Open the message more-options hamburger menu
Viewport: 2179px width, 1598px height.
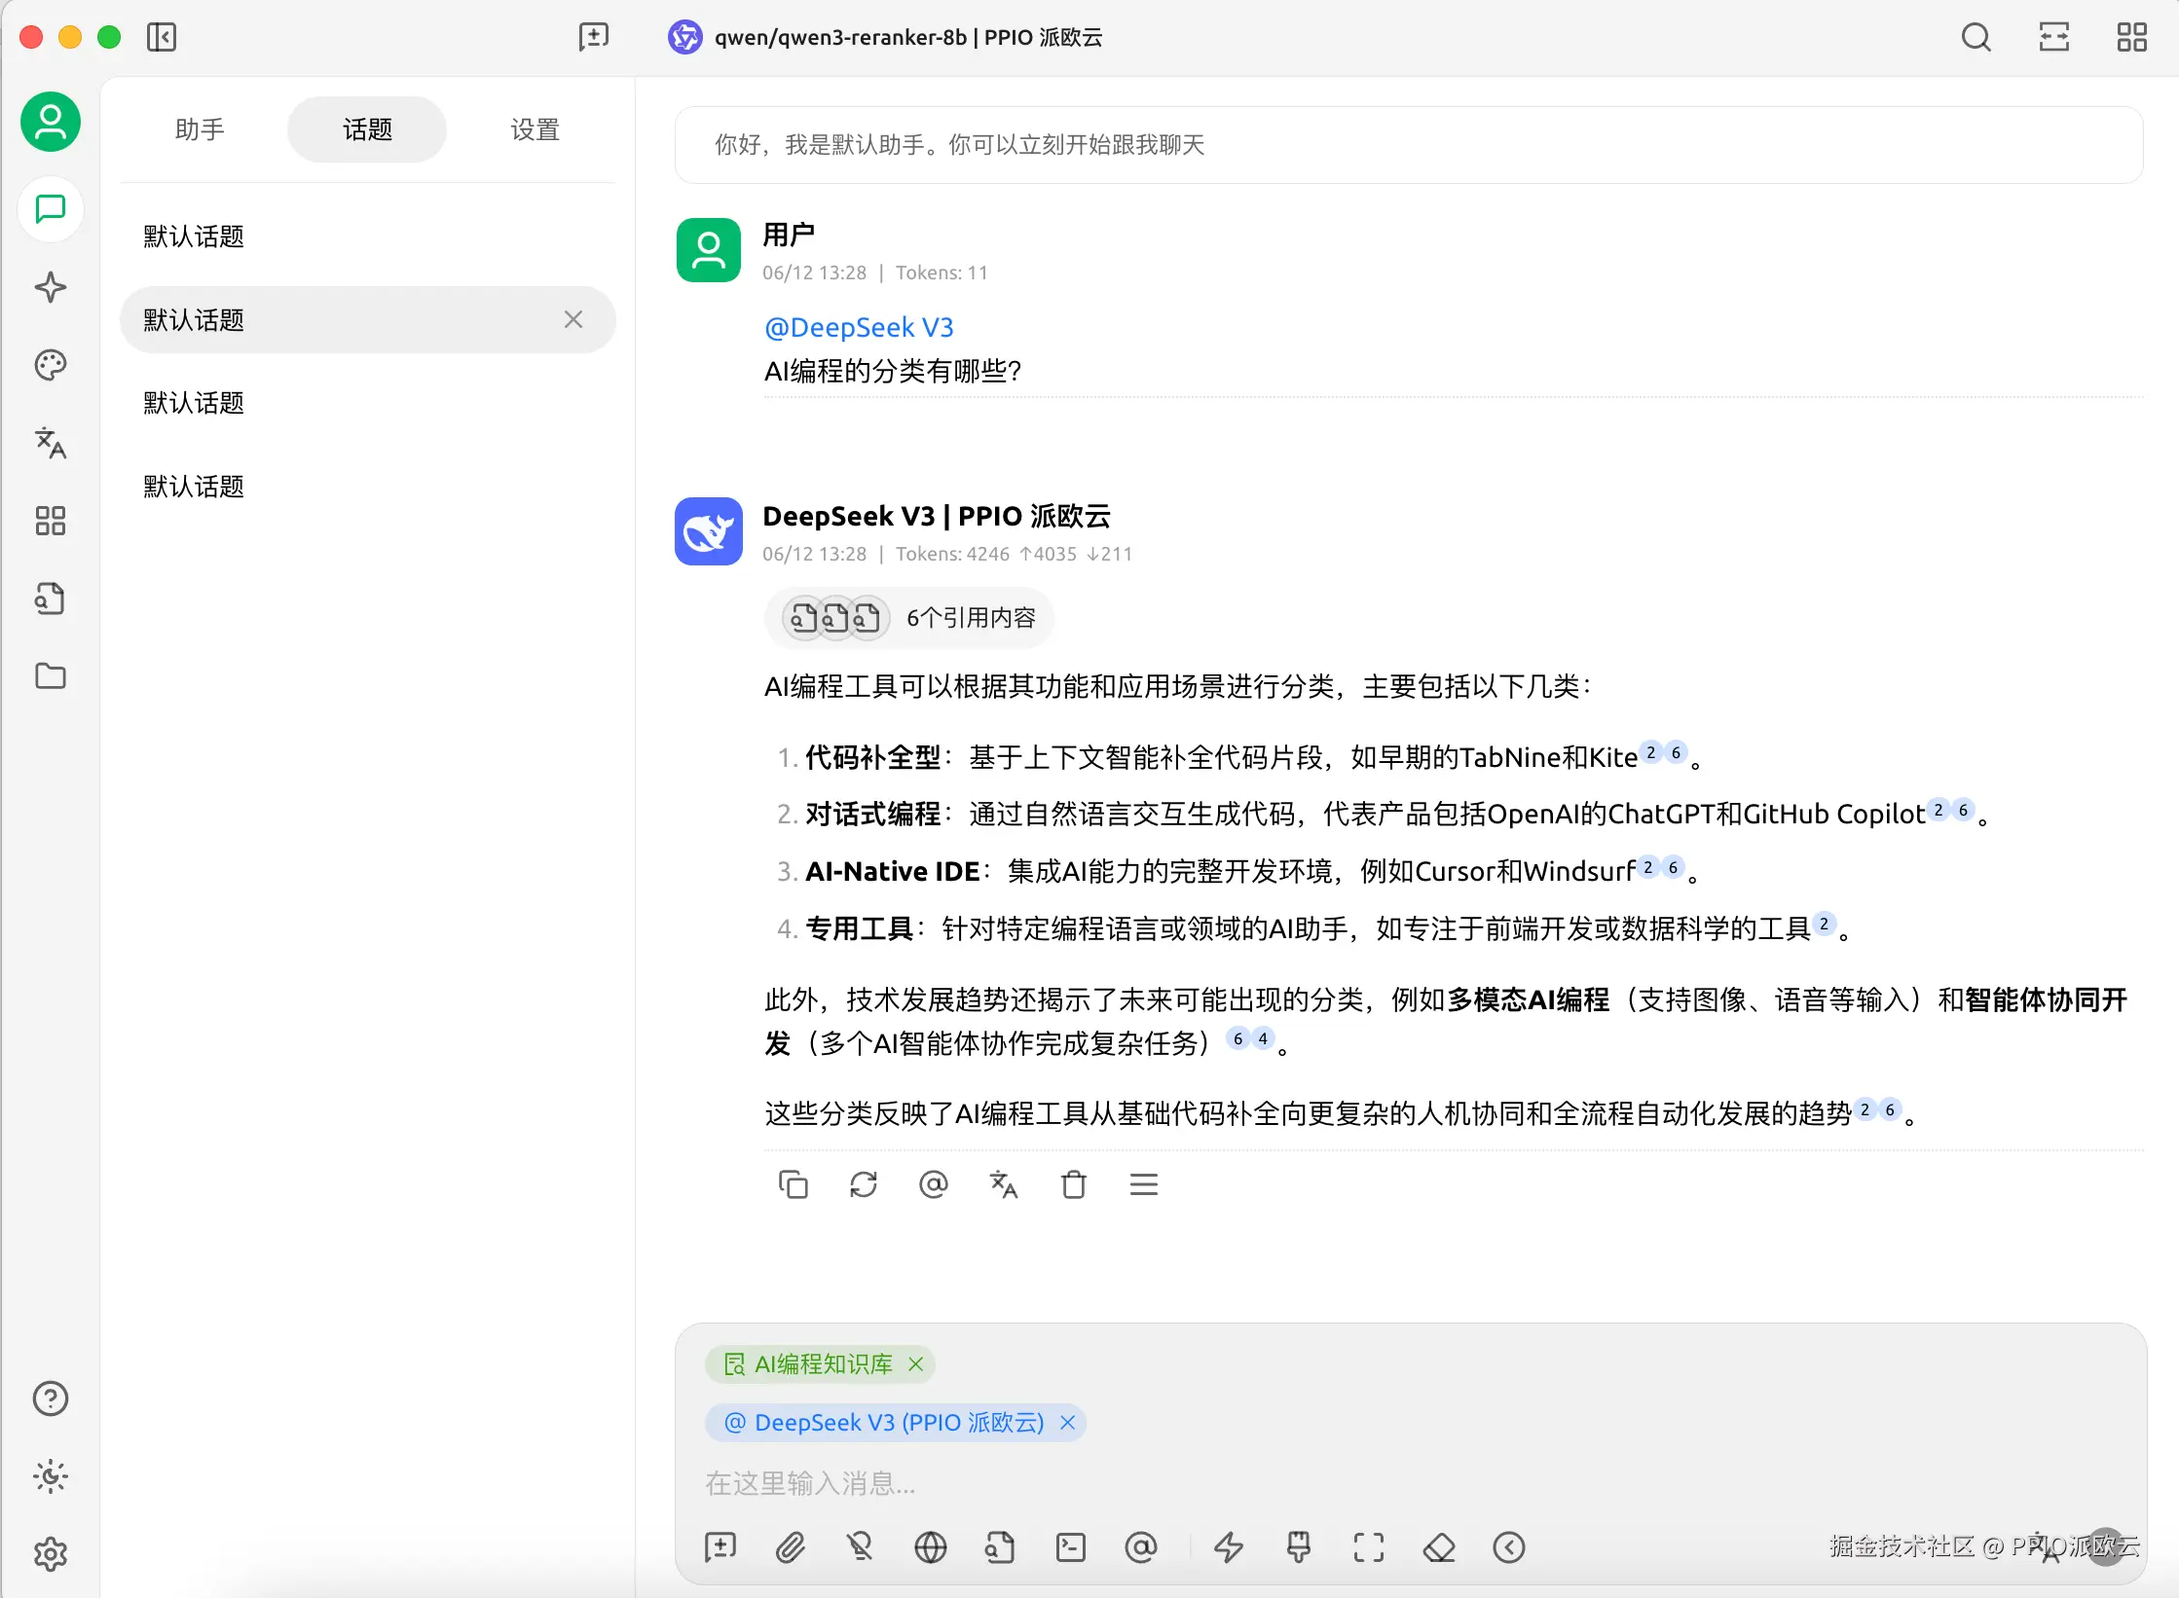[1143, 1184]
